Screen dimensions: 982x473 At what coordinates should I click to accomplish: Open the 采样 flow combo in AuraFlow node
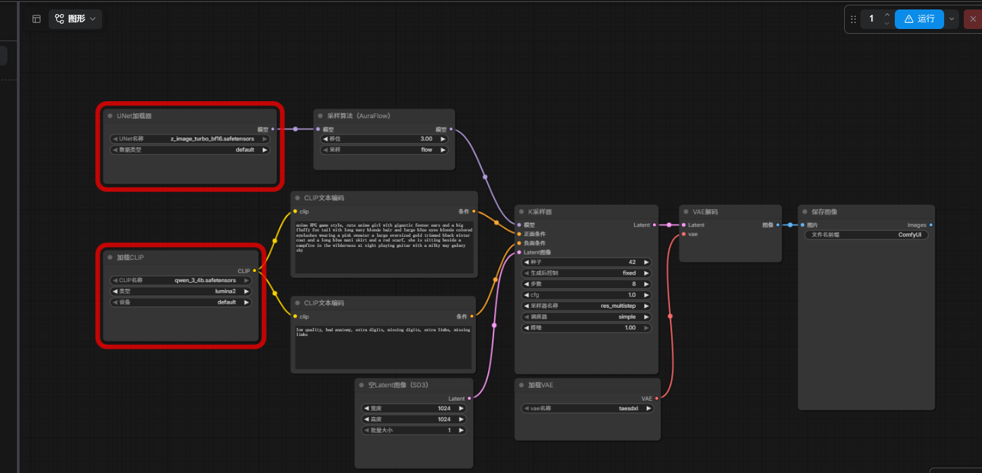click(384, 150)
